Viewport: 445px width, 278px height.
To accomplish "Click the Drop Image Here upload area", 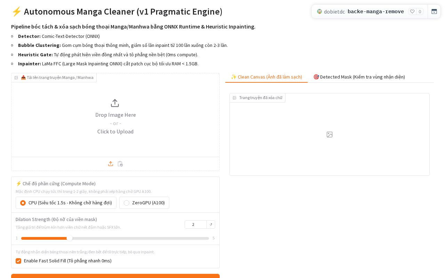I will click(x=115, y=115).
